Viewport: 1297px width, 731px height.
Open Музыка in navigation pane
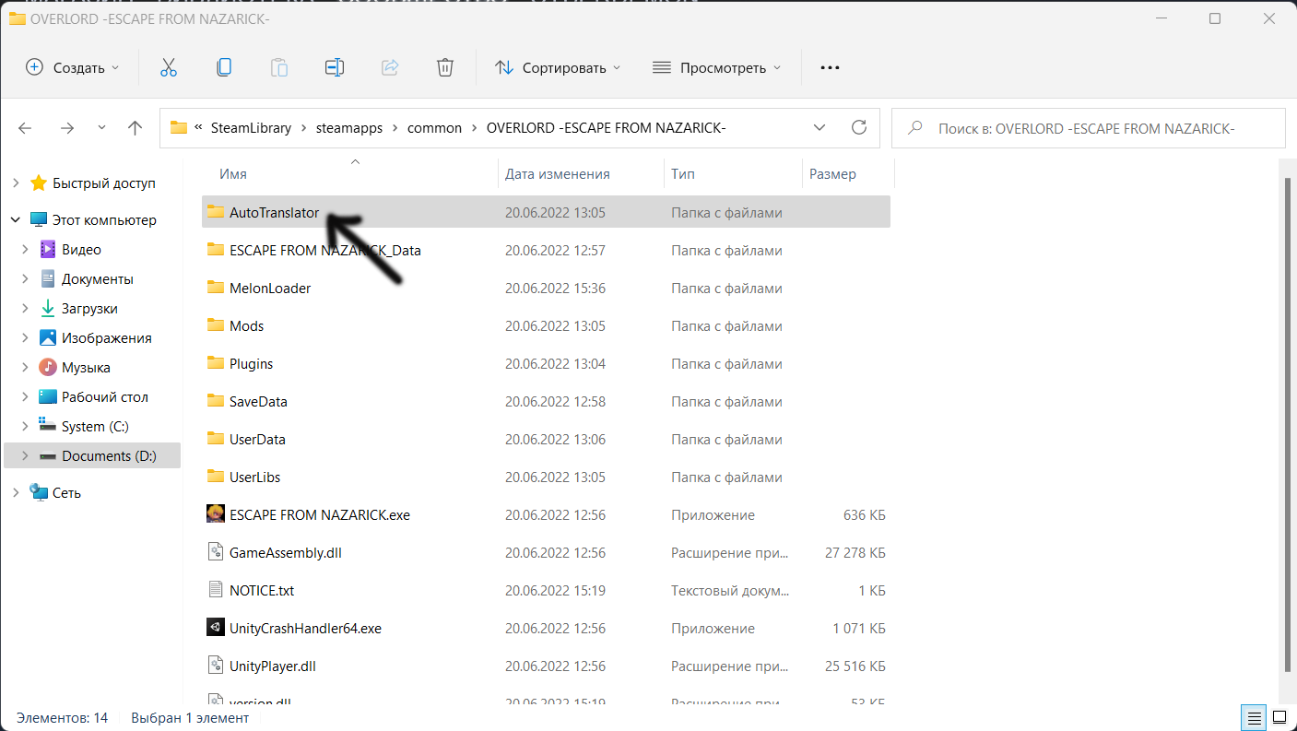point(86,367)
